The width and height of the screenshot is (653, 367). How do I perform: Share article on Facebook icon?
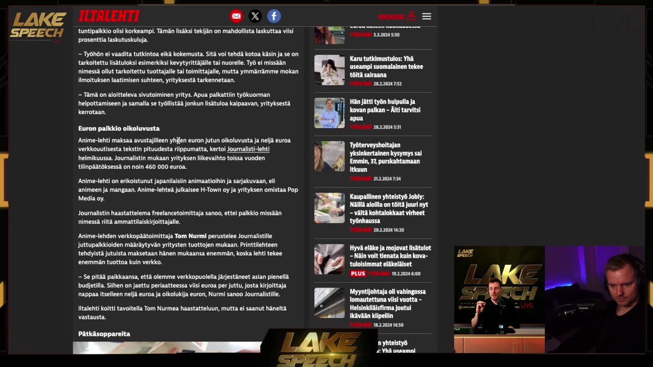tap(274, 16)
